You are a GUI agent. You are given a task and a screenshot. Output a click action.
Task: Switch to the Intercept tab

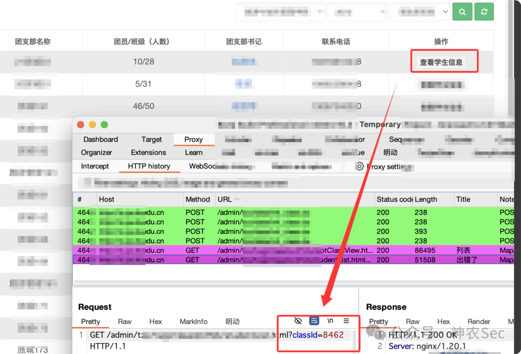coord(95,166)
